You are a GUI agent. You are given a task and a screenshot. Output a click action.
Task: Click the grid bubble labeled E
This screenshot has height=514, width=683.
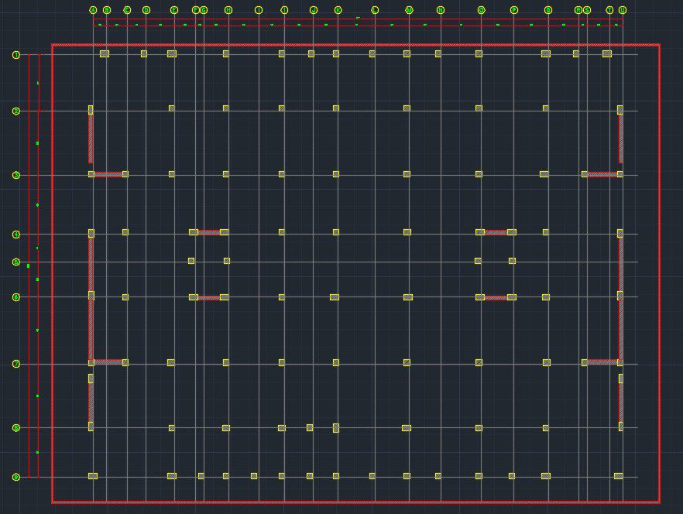click(x=173, y=10)
